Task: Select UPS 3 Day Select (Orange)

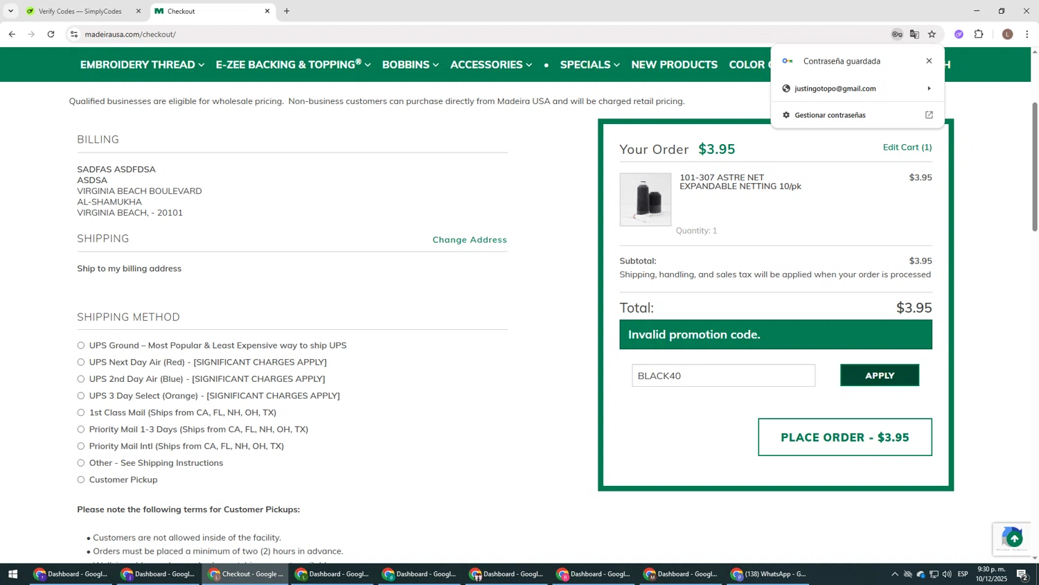Action: point(81,396)
